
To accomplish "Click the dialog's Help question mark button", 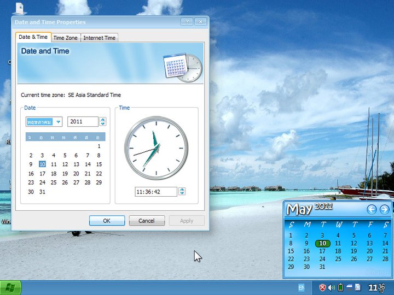I will pyautogui.click(x=187, y=22).
